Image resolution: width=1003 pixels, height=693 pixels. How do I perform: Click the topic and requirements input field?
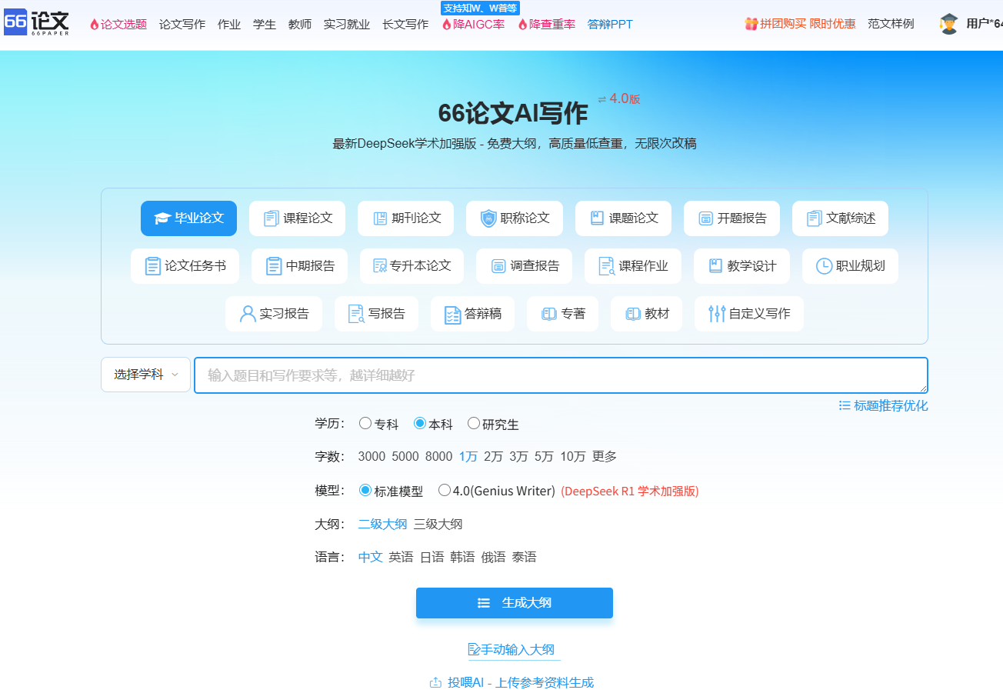coord(561,375)
